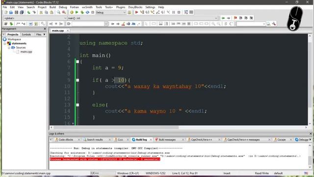The width and height of the screenshot is (314, 177).
Task: Click the Windows (CR+LF) status bar entry
Action: (x=128, y=173)
